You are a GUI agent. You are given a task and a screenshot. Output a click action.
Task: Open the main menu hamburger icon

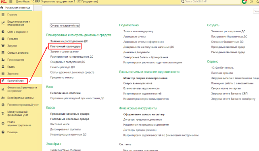[11, 2]
